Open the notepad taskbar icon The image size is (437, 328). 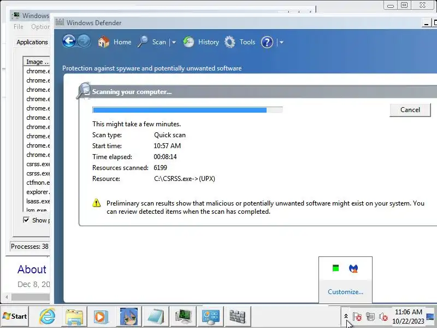(156, 317)
